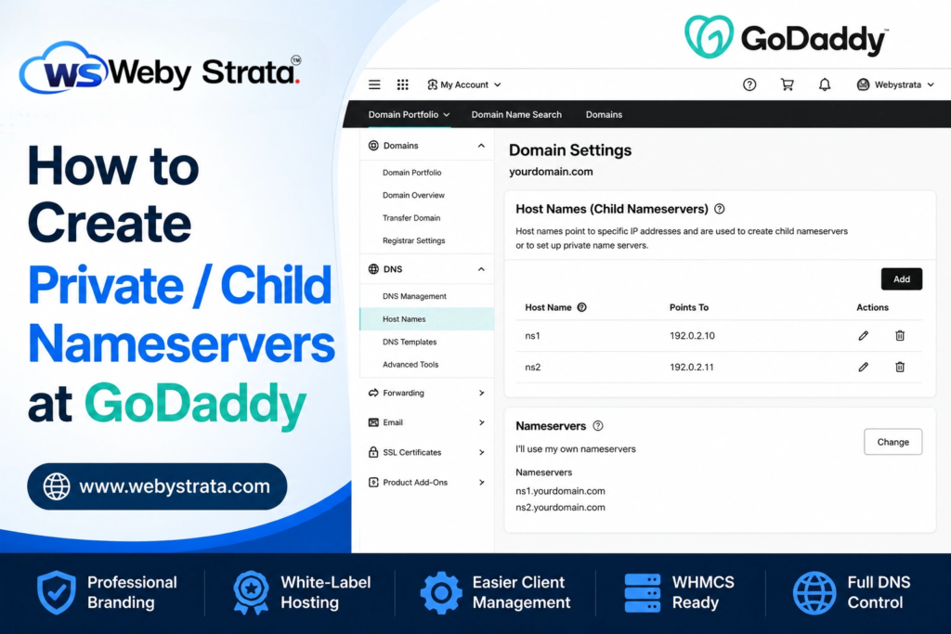Open Domain Overview in sidebar
Image resolution: width=951 pixels, height=634 pixels.
click(x=413, y=195)
